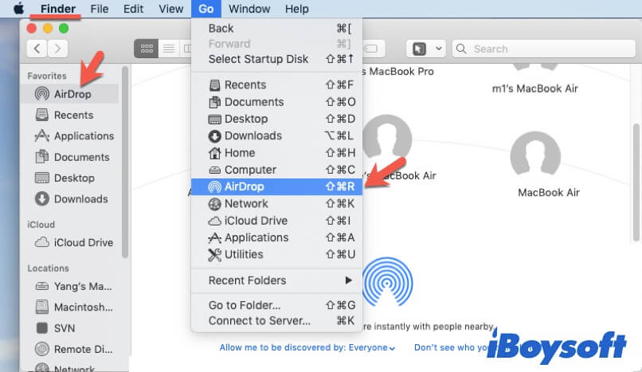Close the open Go menu
642x372 pixels.
pos(206,9)
